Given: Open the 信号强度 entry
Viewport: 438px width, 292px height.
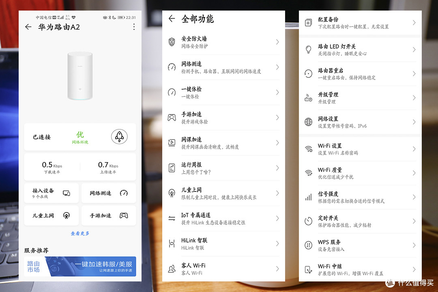Looking at the screenshot, I should coord(361,197).
